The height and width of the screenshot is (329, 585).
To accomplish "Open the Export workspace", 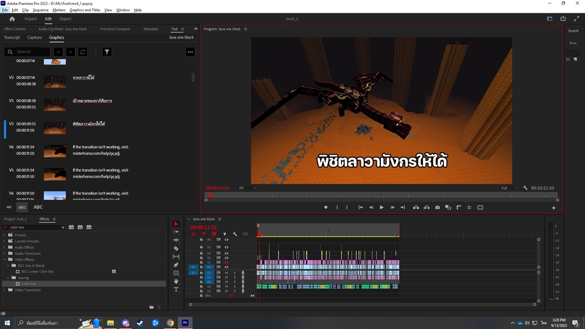I will point(65,19).
